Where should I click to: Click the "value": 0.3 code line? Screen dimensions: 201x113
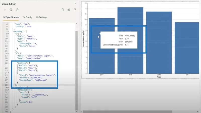26,102
